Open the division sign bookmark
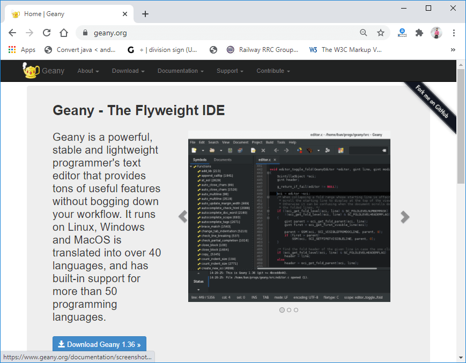466x363 pixels. [x=162, y=50]
